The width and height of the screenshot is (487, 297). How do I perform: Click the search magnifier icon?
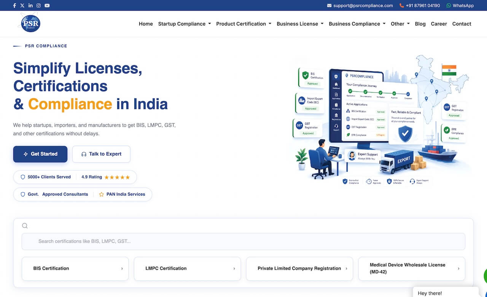pos(25,226)
